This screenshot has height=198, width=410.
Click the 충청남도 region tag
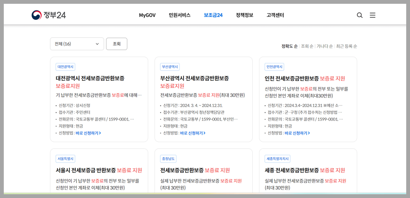pyautogui.click(x=169, y=159)
